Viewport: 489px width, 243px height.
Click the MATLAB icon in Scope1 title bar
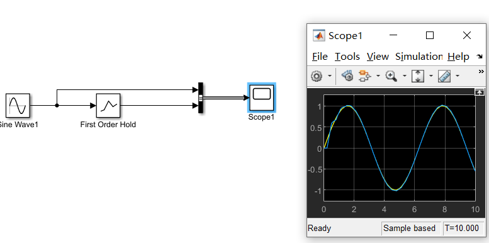(318, 35)
